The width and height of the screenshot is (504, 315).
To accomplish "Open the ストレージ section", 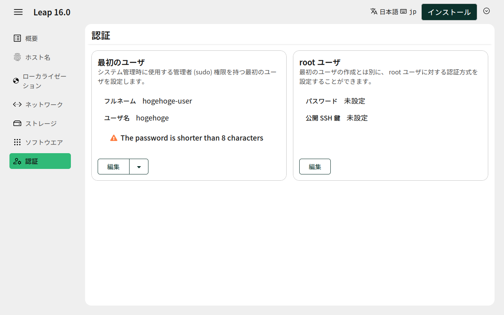I will pos(40,123).
